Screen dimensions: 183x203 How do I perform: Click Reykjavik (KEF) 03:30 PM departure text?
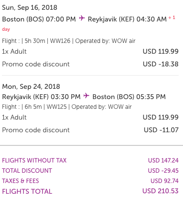(41, 97)
